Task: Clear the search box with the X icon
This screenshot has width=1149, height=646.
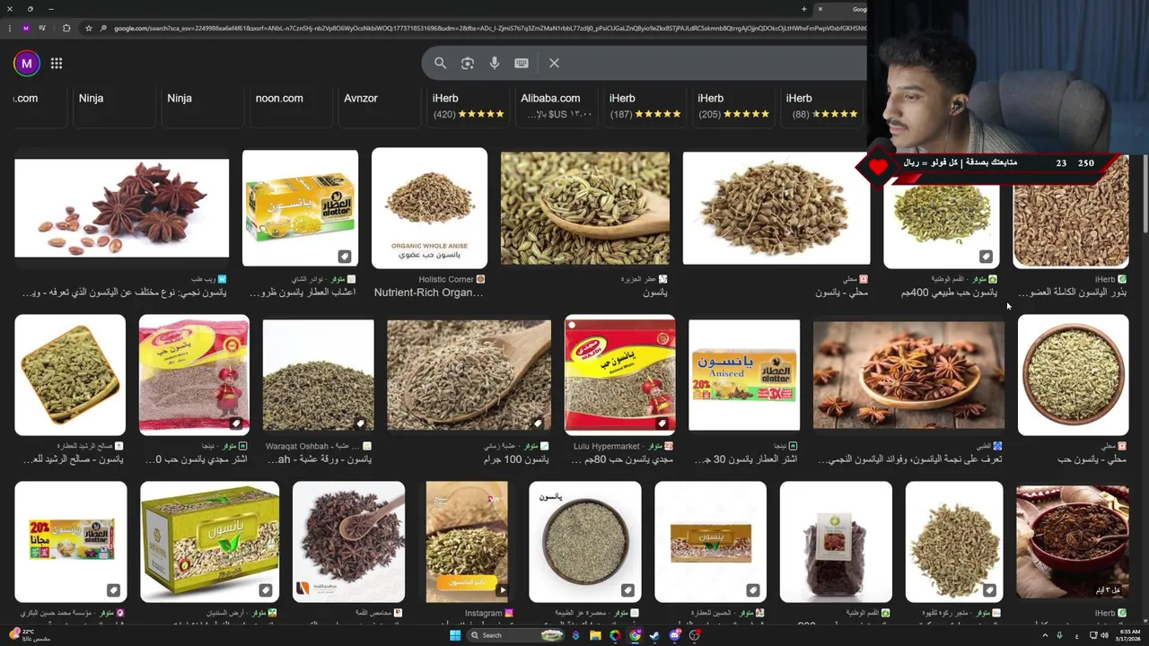Action: click(554, 63)
